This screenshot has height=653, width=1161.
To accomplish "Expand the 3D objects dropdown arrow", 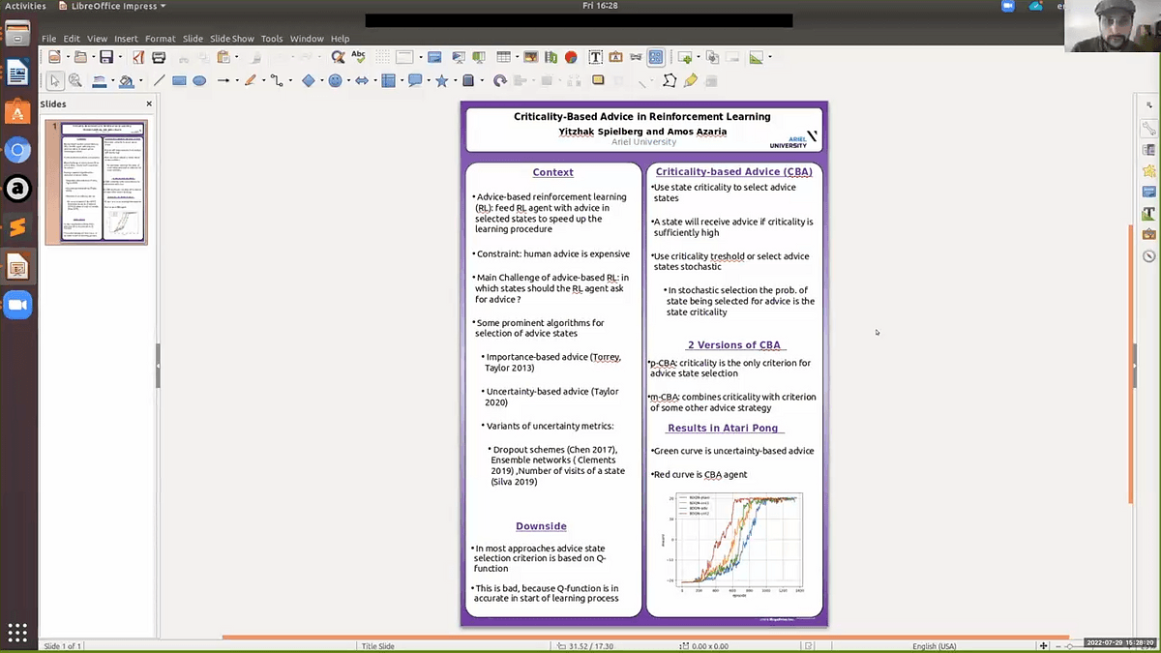I will click(x=482, y=80).
